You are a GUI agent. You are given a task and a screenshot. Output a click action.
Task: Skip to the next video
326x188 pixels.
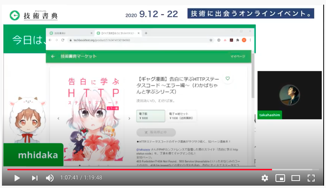pos(35,178)
